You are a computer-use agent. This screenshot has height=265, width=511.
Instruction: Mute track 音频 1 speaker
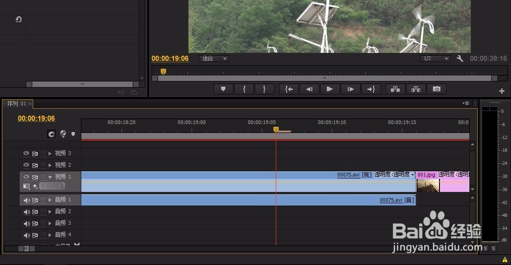tap(27, 200)
